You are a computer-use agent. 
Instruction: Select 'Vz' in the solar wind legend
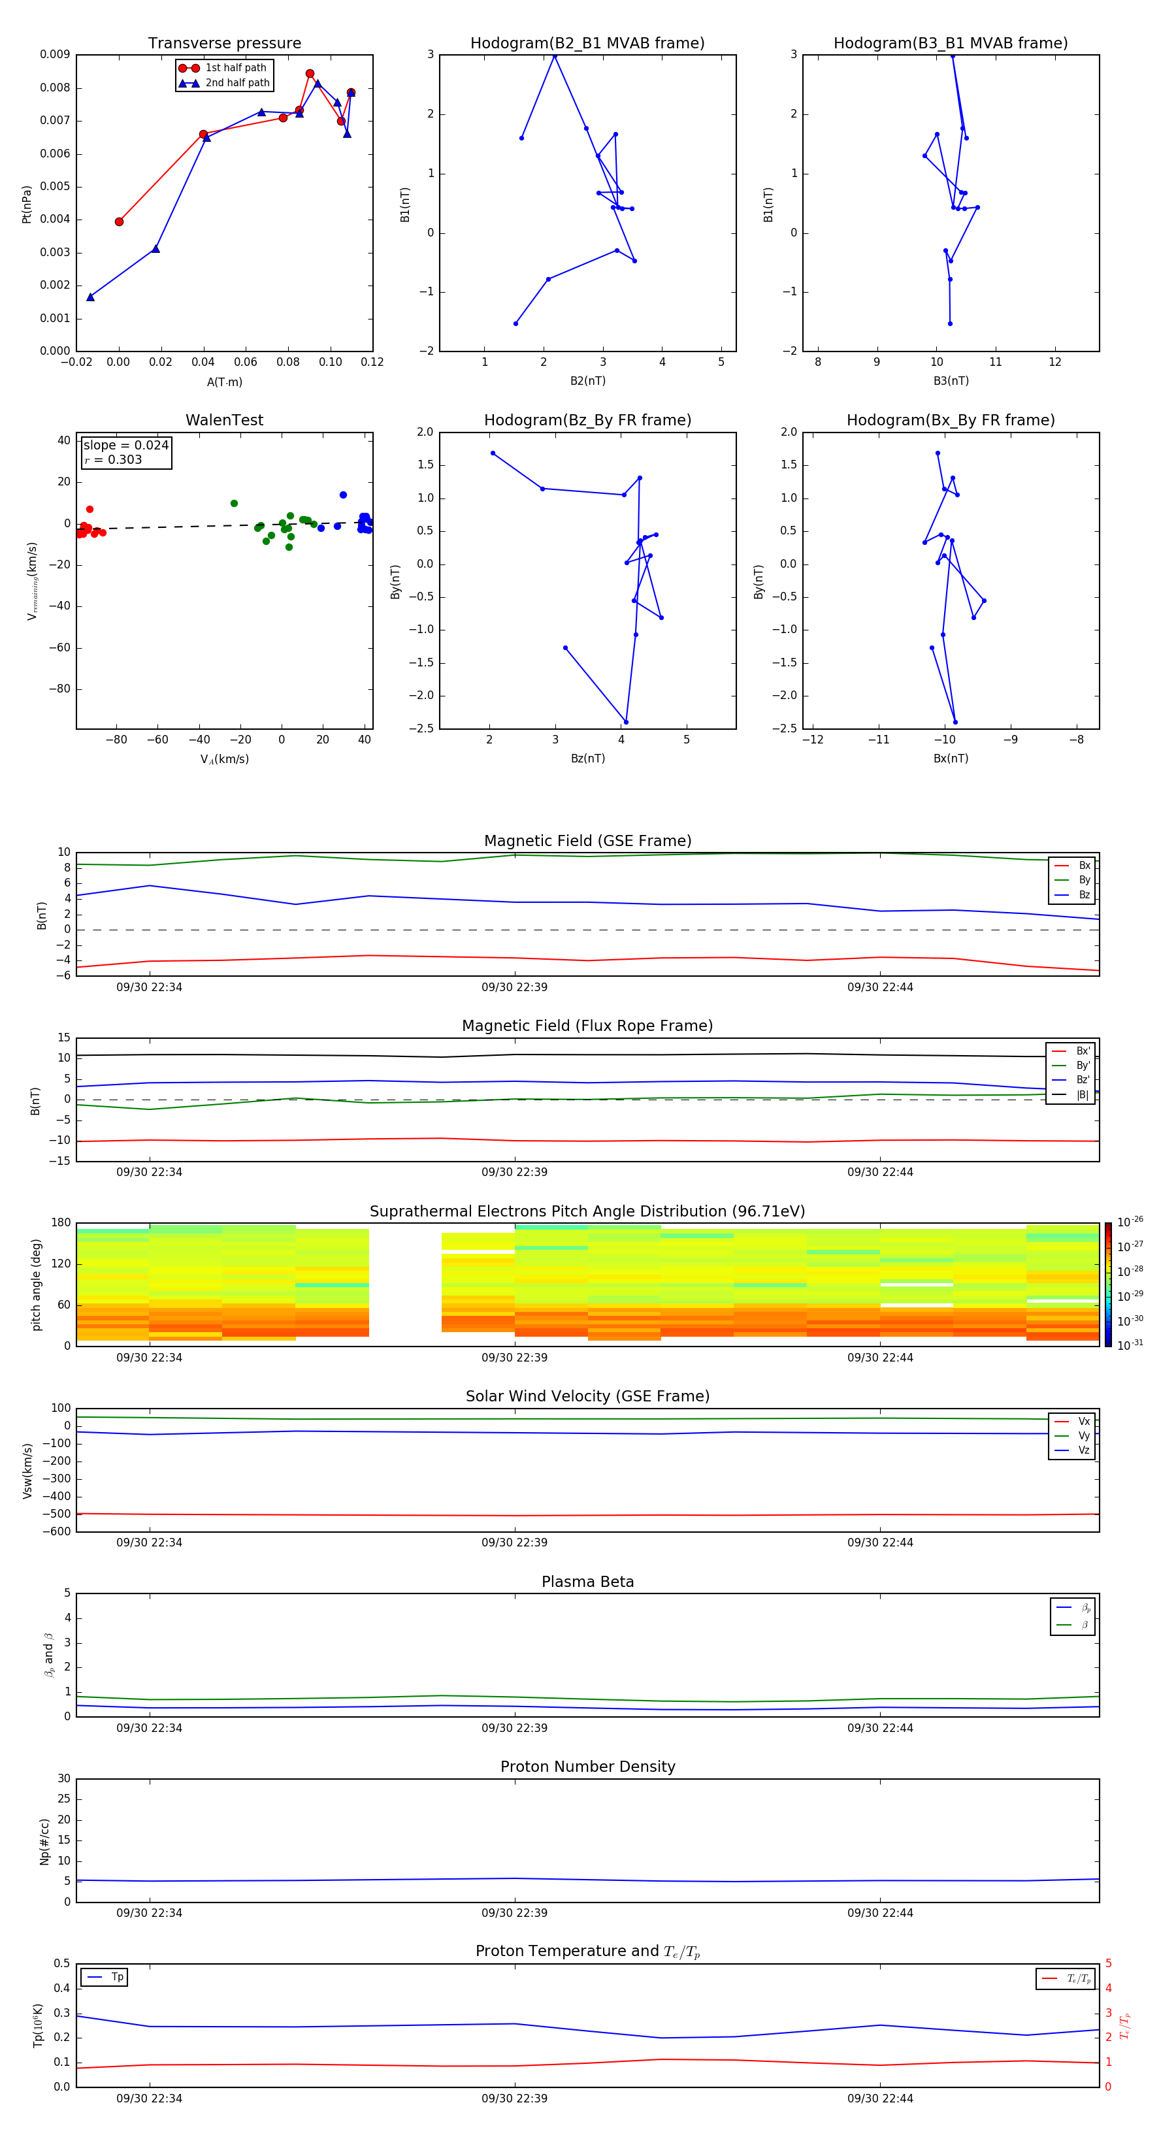tap(1072, 1450)
